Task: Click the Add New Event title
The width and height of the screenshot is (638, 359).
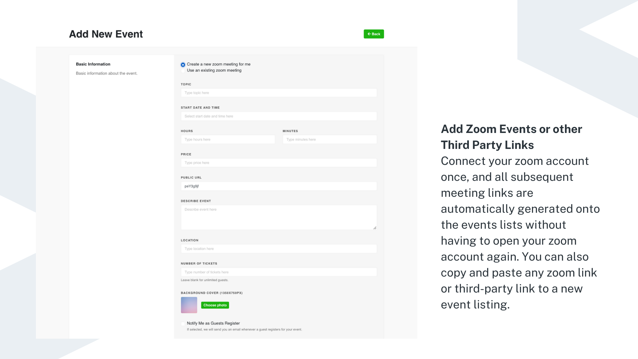Action: [x=106, y=34]
